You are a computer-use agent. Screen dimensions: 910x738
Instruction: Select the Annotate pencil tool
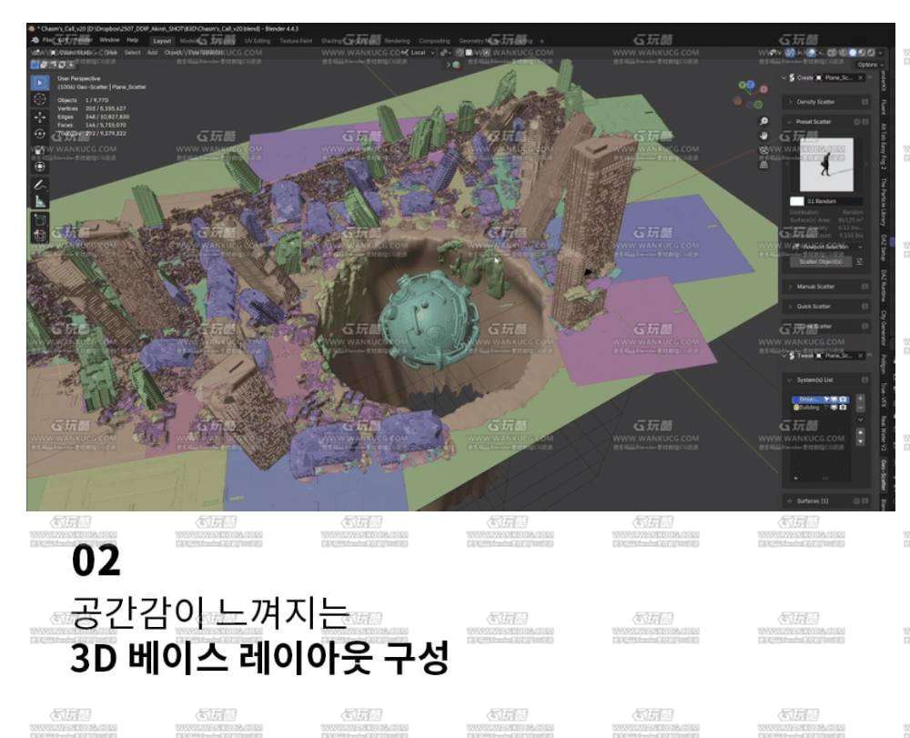coord(40,184)
